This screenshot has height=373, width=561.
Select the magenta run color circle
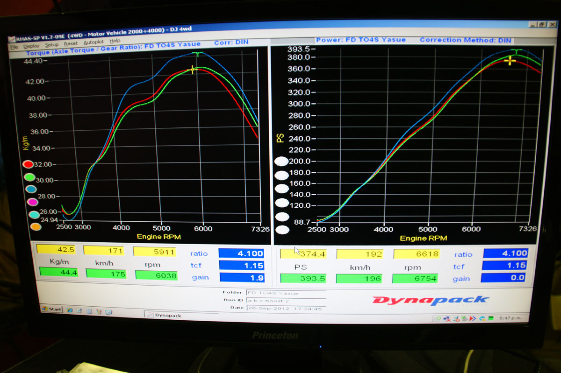(32, 202)
